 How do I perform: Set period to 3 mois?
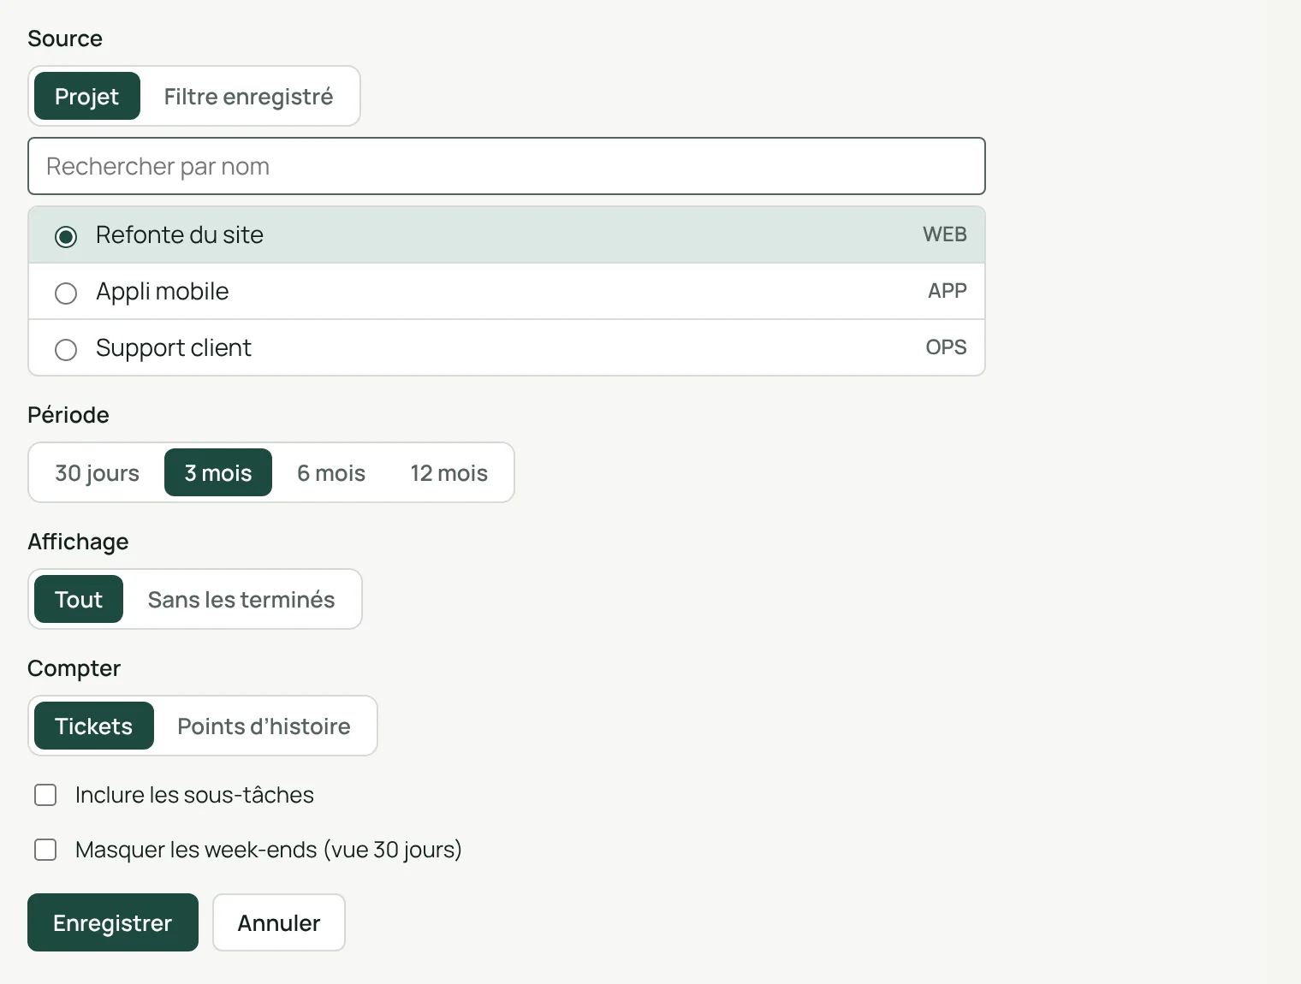pos(218,472)
